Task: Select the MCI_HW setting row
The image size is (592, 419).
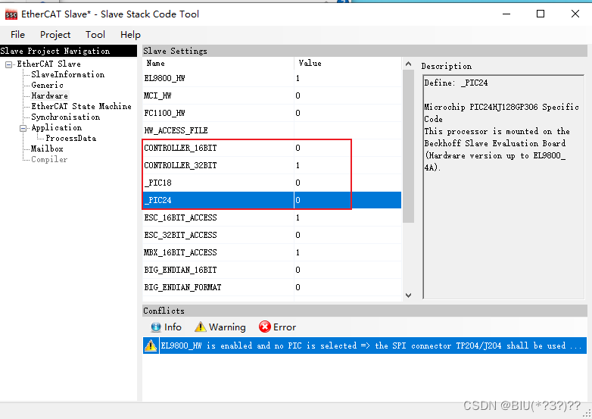Action: tap(272, 95)
